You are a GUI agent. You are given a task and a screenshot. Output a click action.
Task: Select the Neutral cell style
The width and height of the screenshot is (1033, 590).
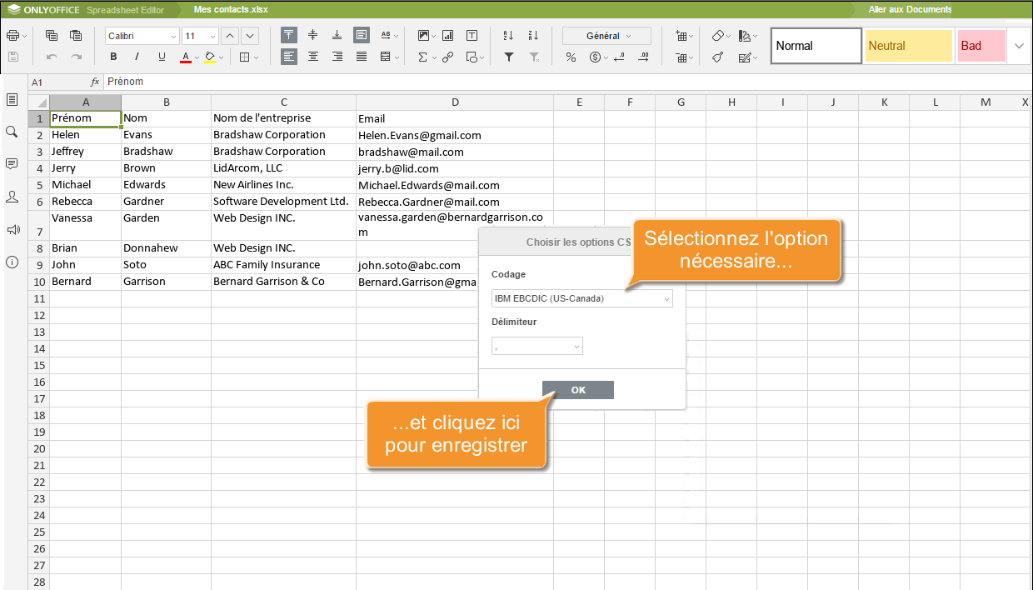point(908,46)
